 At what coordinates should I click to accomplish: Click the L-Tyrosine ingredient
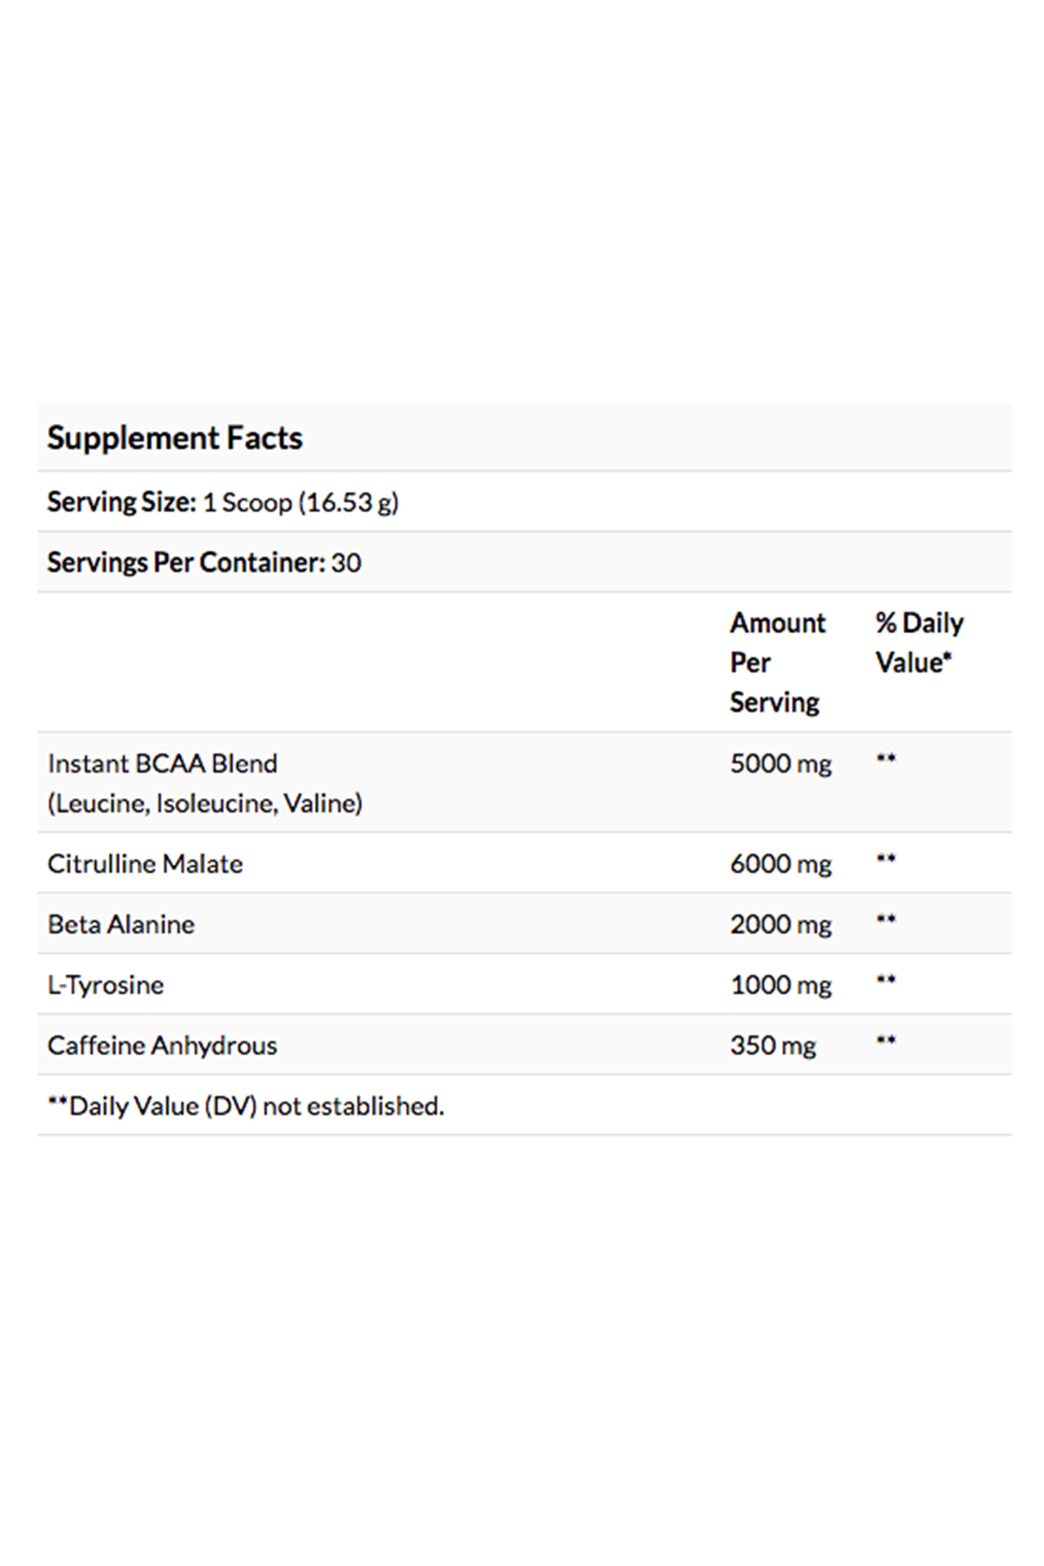pos(105,985)
